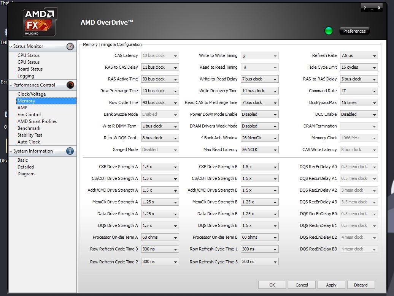Open the RAS Active Time dropdown
Viewport: 394px width, 296px height.
click(160, 79)
